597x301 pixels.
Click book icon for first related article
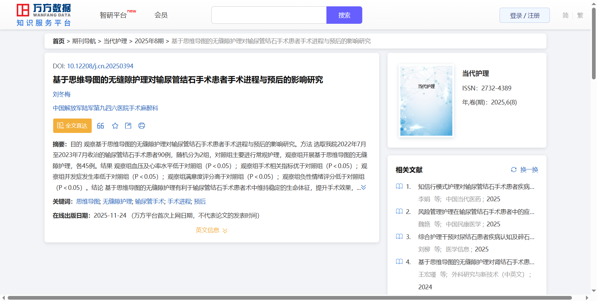[x=399, y=186]
